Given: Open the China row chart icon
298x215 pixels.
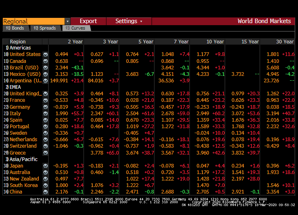Looking at the screenshot, I should [45, 192].
